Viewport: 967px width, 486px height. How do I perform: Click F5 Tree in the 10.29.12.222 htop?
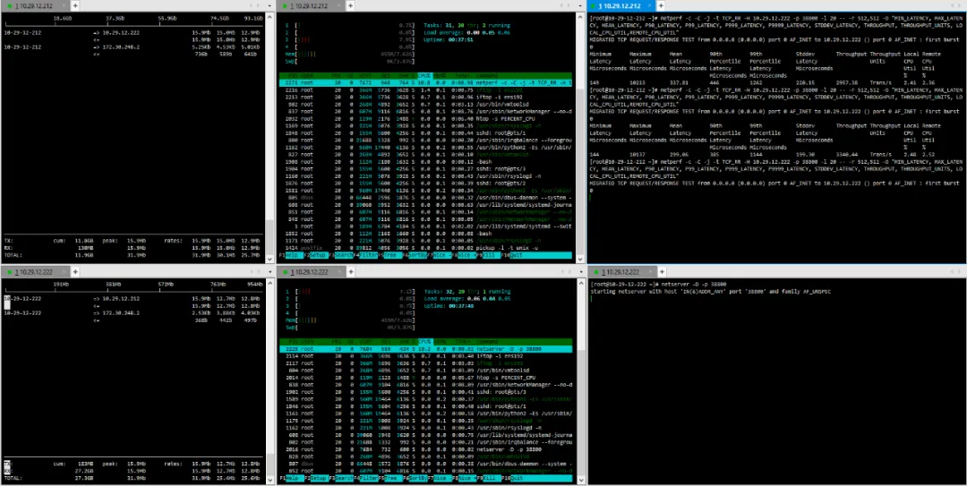point(390,478)
